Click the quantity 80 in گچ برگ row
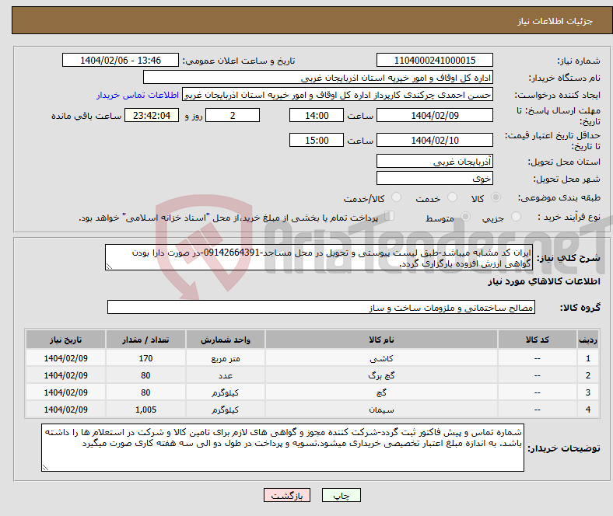This screenshot has height=516, width=613. coord(145,375)
